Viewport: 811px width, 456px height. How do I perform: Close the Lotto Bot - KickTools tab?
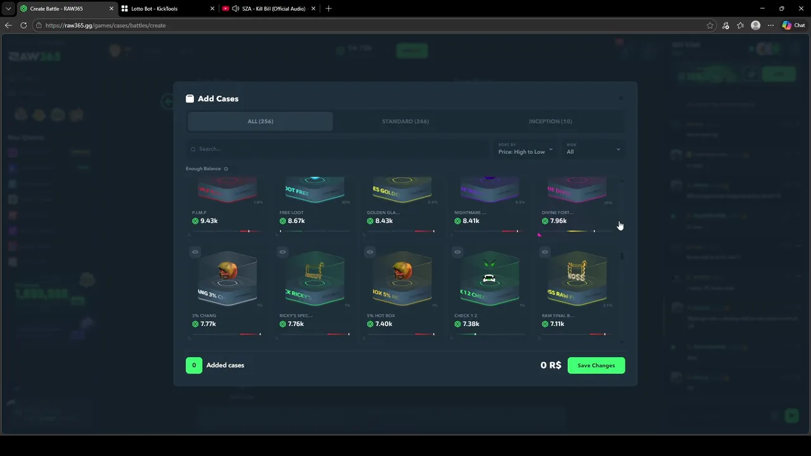[212, 8]
